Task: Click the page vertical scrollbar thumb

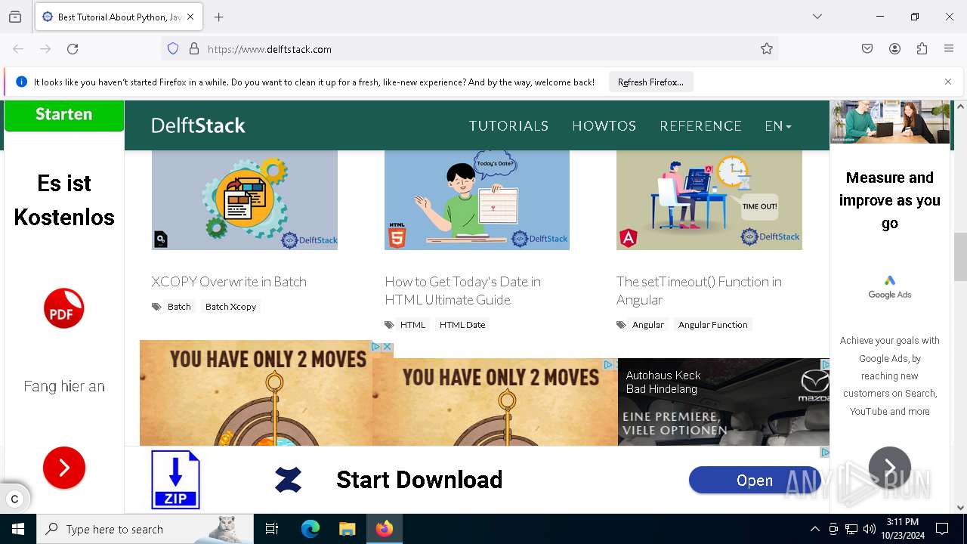Action: pyautogui.click(x=960, y=257)
